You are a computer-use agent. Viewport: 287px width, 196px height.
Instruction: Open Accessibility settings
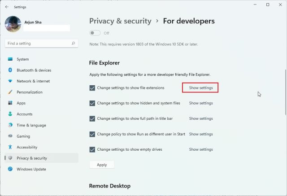[x=42, y=147]
